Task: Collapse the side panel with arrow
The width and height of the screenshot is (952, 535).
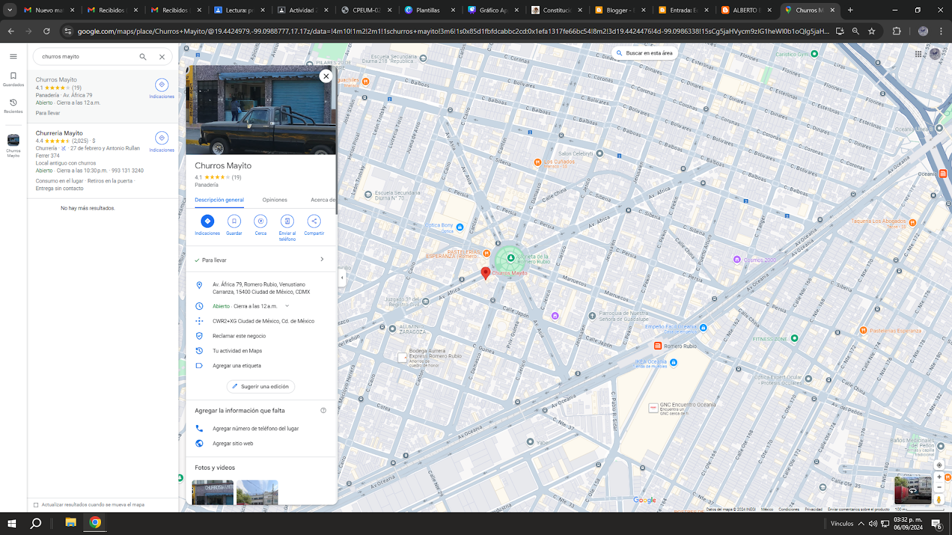Action: click(342, 278)
